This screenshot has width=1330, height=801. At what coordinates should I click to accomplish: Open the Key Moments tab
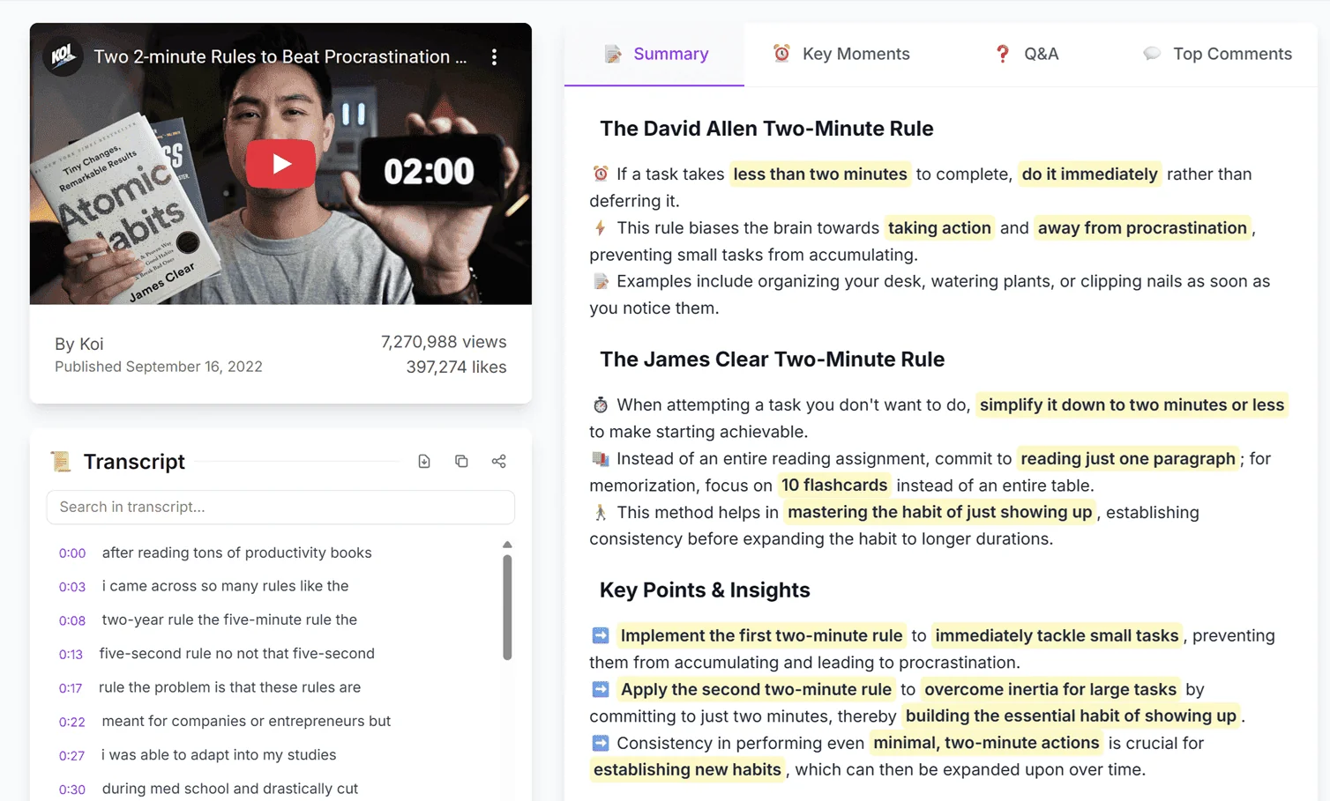pos(841,54)
